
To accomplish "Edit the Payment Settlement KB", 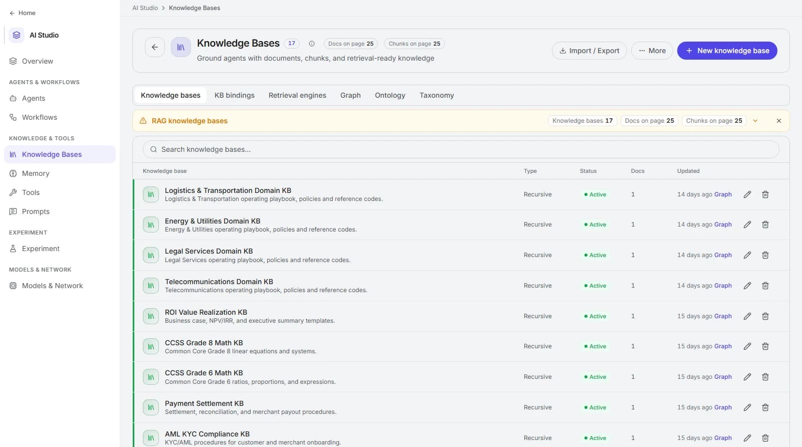I will coord(747,407).
